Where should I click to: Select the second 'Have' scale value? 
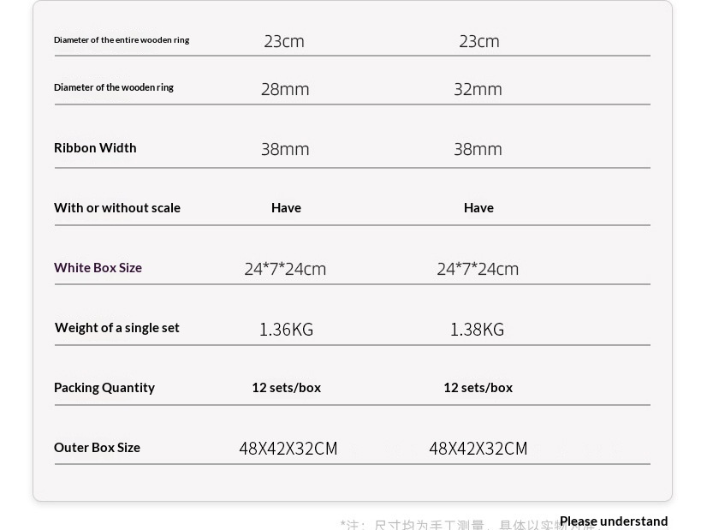pos(478,208)
